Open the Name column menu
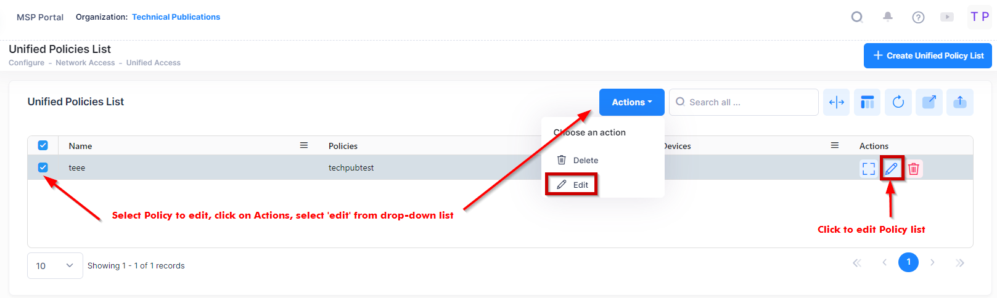The height and width of the screenshot is (298, 997). pos(303,145)
